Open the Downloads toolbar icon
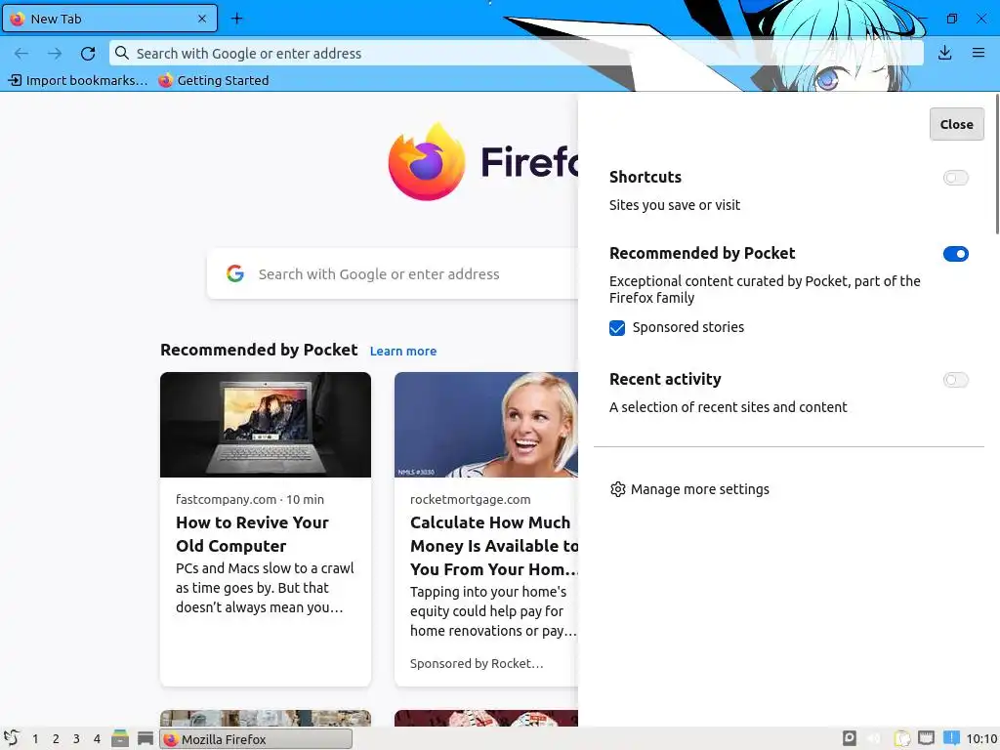This screenshot has height=750, width=1000. [x=945, y=53]
